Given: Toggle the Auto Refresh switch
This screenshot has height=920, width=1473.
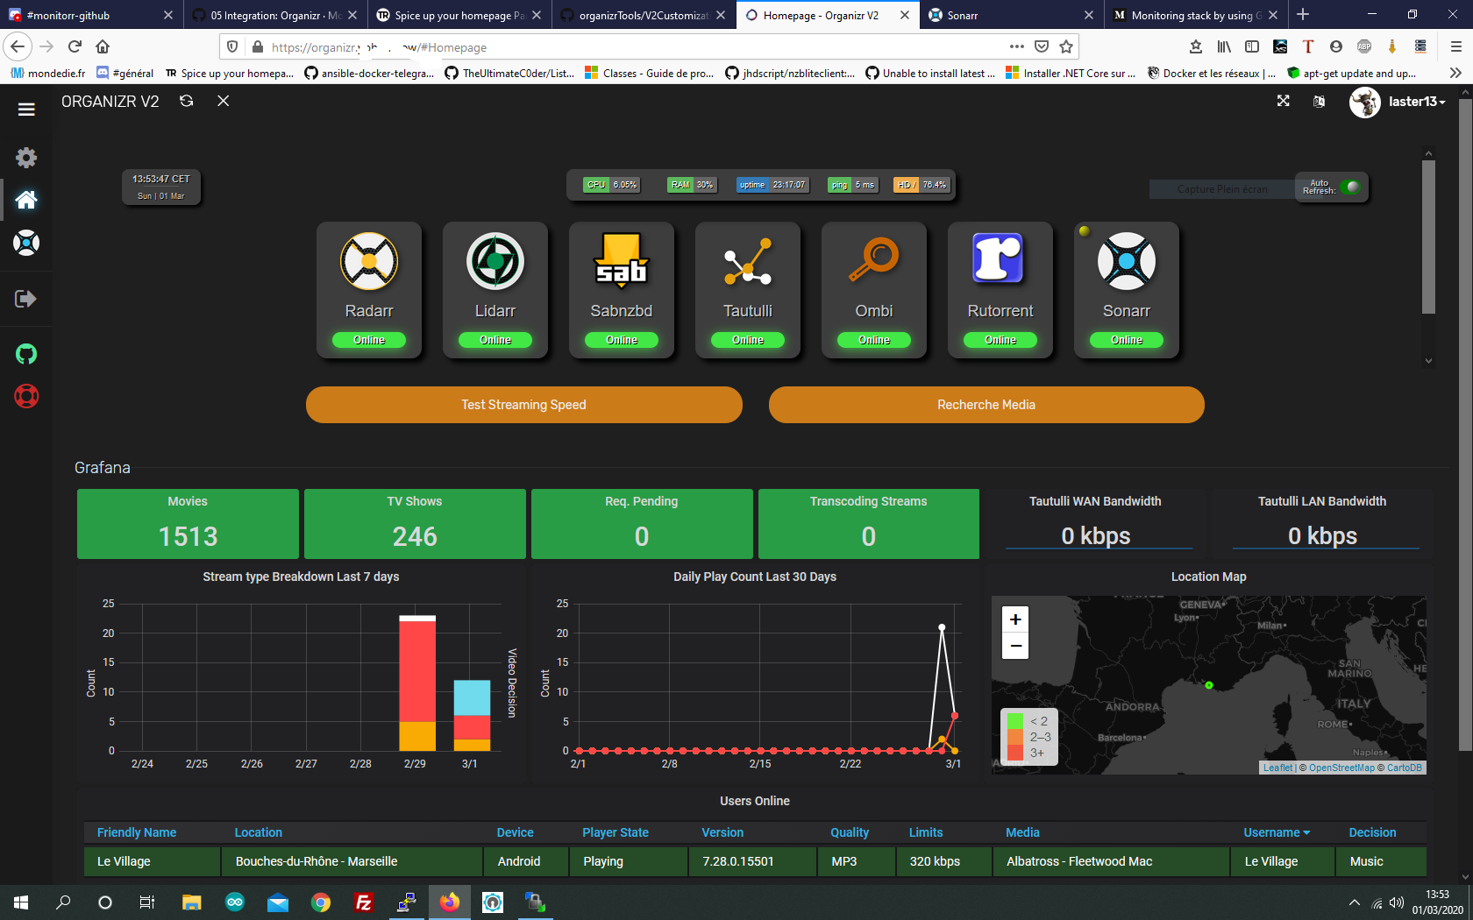Looking at the screenshot, I should 1353,187.
